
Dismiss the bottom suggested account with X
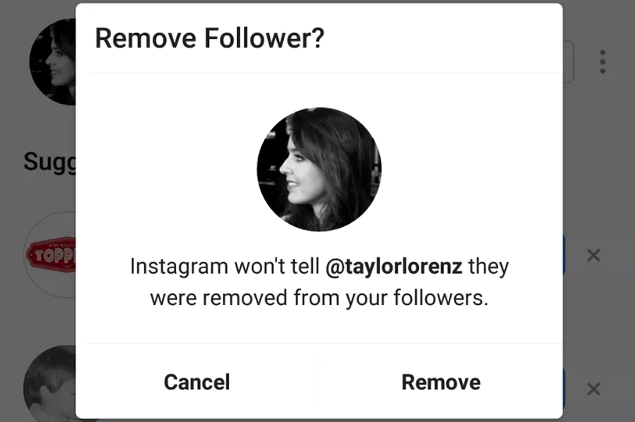tap(594, 389)
